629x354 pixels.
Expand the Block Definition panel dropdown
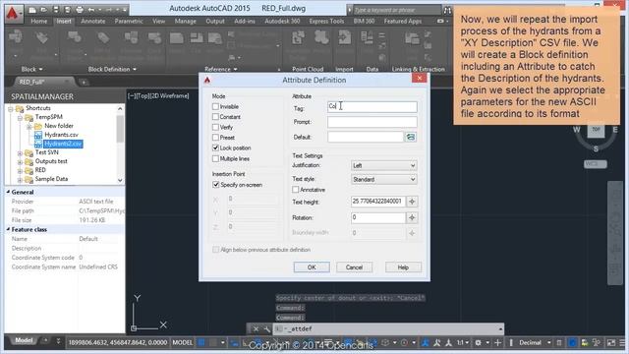[x=112, y=69]
